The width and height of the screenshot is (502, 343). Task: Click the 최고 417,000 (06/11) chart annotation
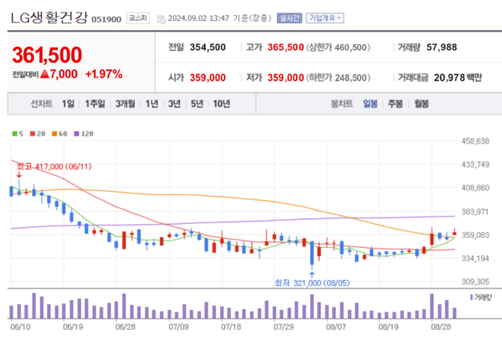pos(54,166)
